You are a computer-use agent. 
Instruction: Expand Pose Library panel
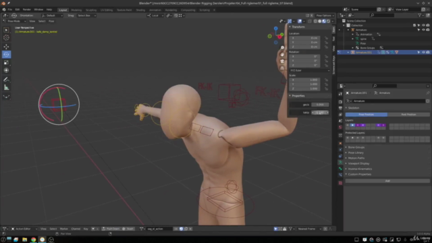point(356,153)
